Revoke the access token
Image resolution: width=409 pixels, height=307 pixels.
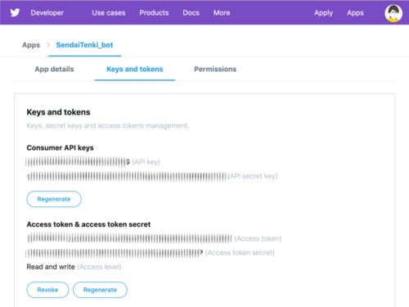point(47,290)
